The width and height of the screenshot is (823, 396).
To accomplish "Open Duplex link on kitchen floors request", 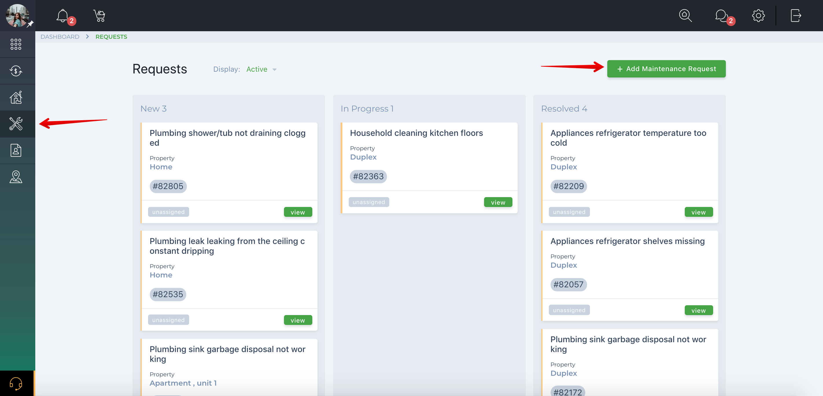I will (363, 157).
